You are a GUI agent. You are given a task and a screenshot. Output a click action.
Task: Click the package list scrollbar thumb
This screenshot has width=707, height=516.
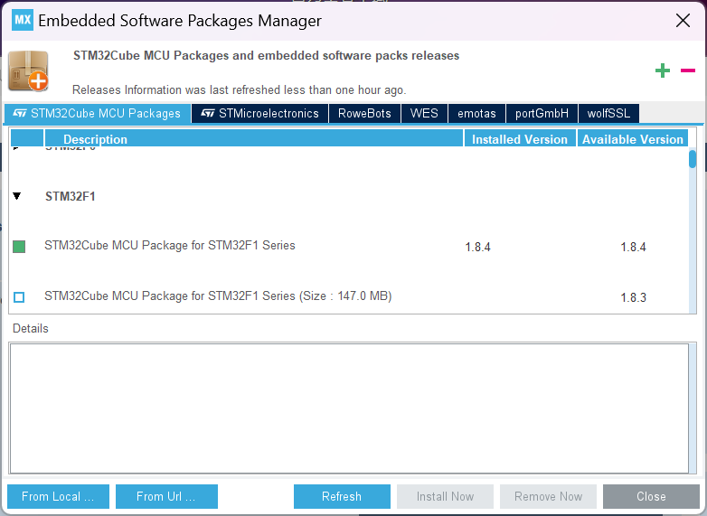click(x=693, y=159)
